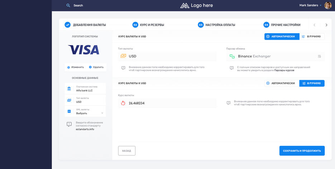Click the upper Курс валюты к USD heading

coord(132,36)
